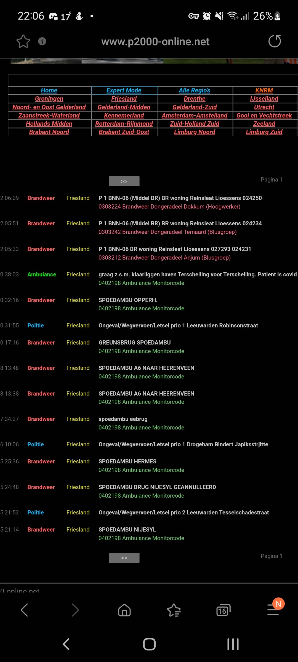Switch to Expert Mode
Image resolution: width=298 pixels, height=662 pixels.
[124, 90]
